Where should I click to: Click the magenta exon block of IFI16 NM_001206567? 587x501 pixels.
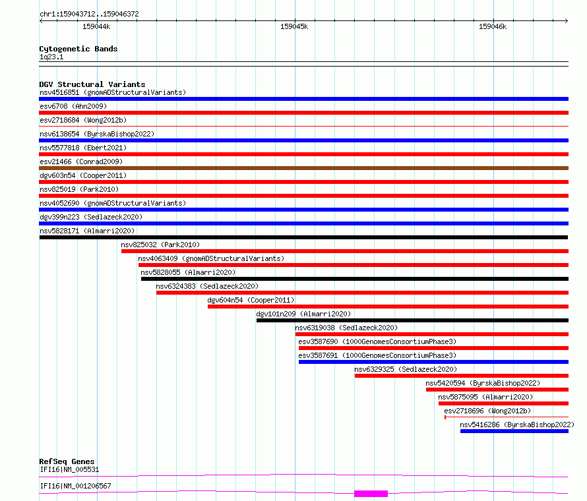(x=371, y=494)
